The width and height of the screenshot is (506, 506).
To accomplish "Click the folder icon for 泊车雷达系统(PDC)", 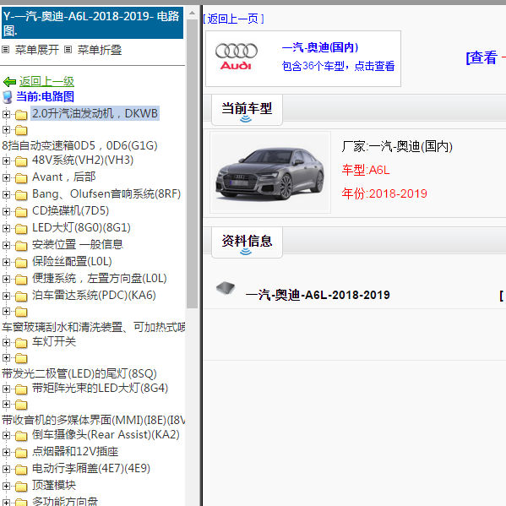I will coord(21,296).
